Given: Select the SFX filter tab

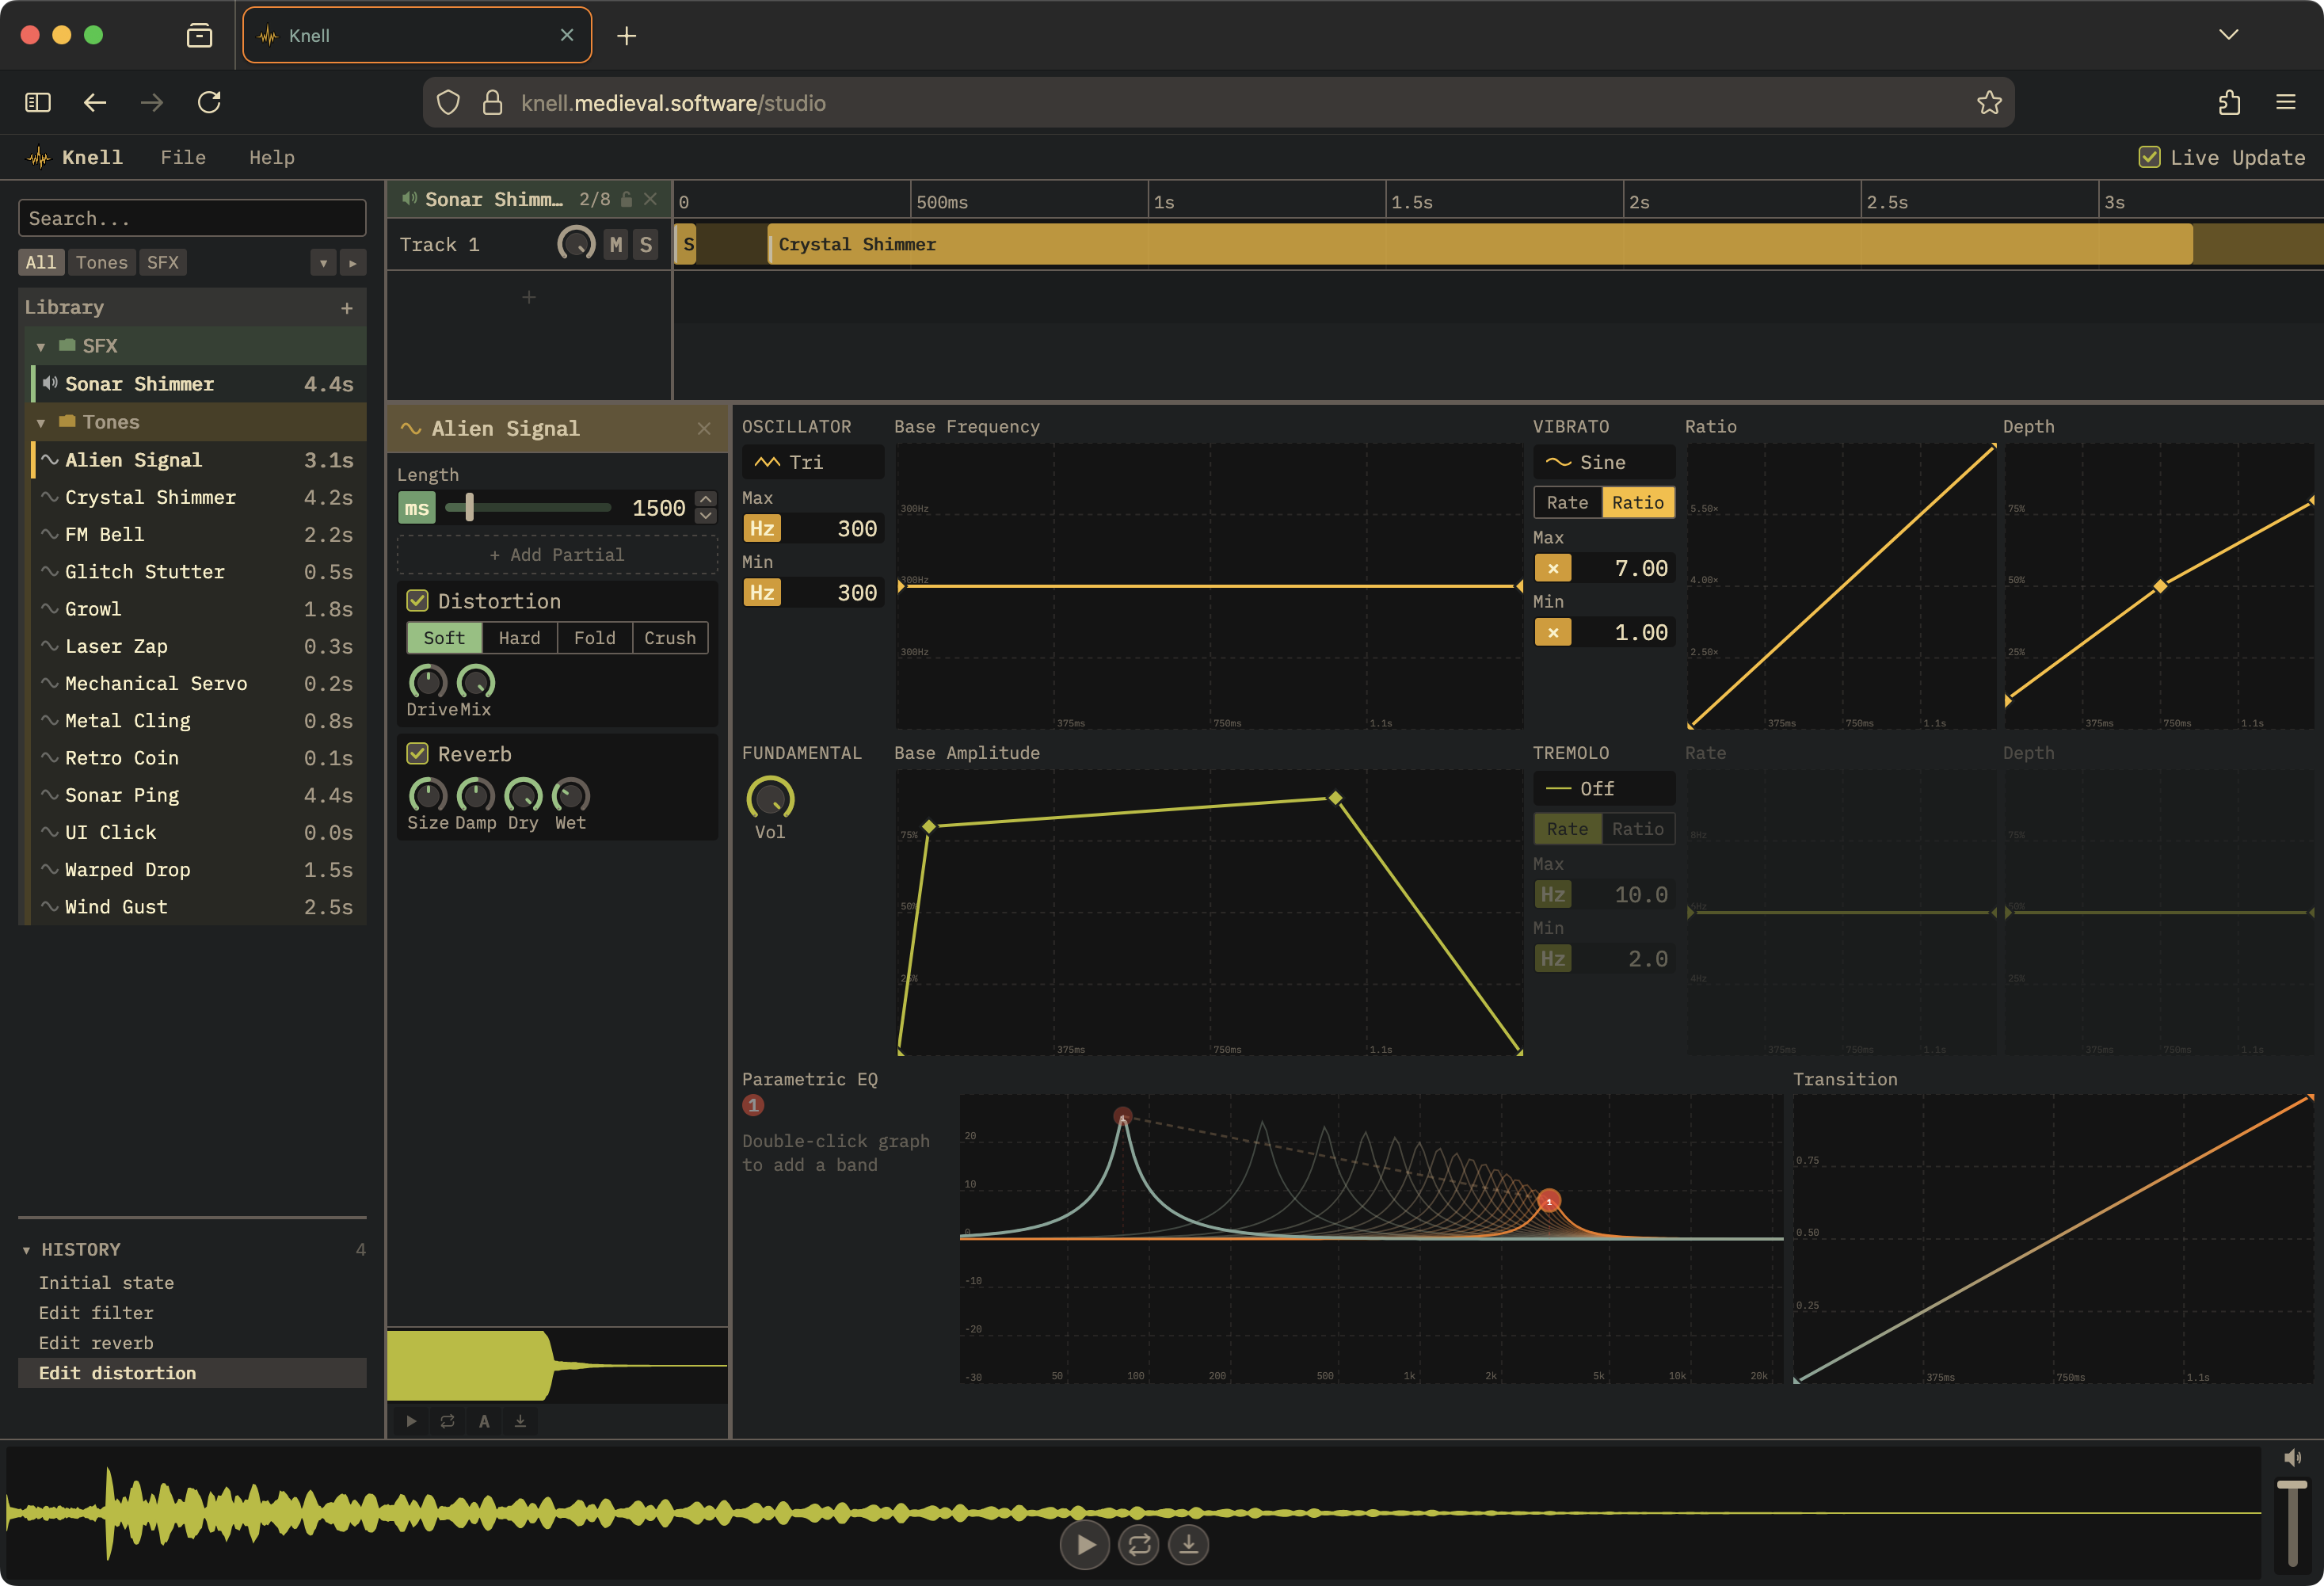Looking at the screenshot, I should tap(162, 263).
